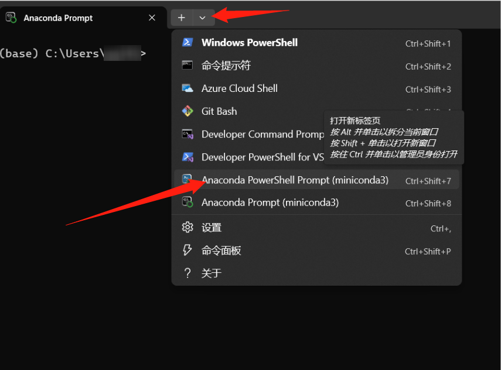Select Anaconda Prompt (miniconda3) entry
This screenshot has width=501, height=370.
pos(316,203)
